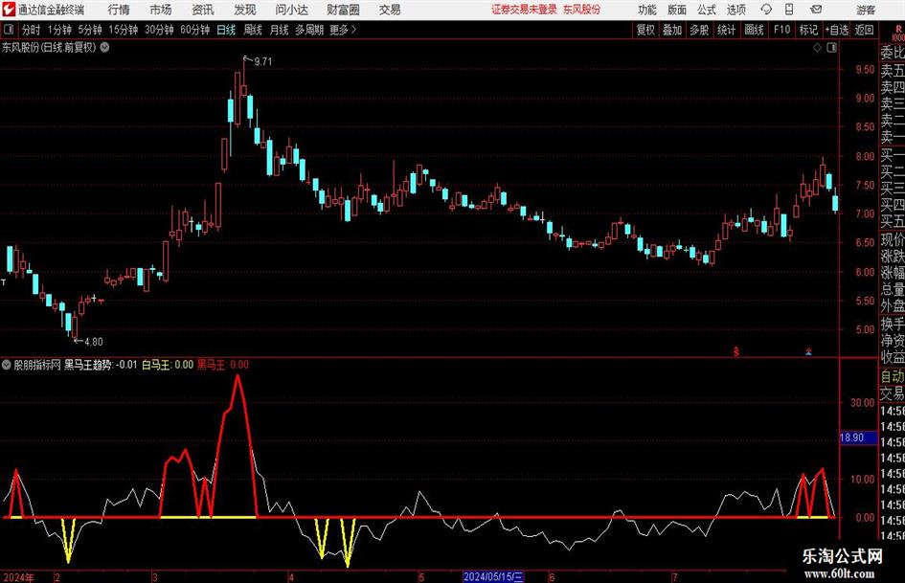Select the 月线 monthly period tab
The height and width of the screenshot is (583, 905).
[x=279, y=30]
